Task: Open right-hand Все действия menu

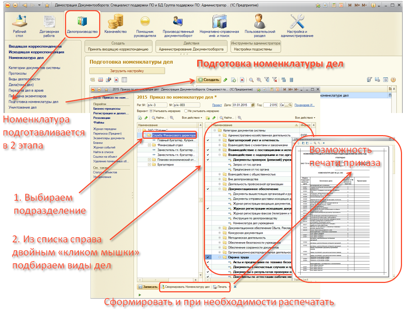Action: 304,118
